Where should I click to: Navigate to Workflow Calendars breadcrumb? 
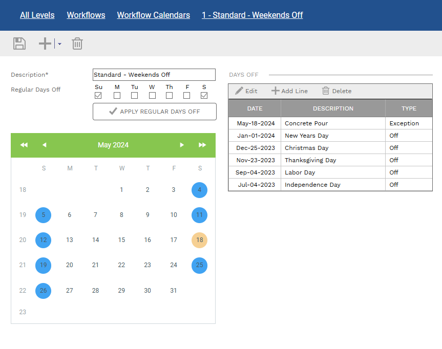coord(153,15)
